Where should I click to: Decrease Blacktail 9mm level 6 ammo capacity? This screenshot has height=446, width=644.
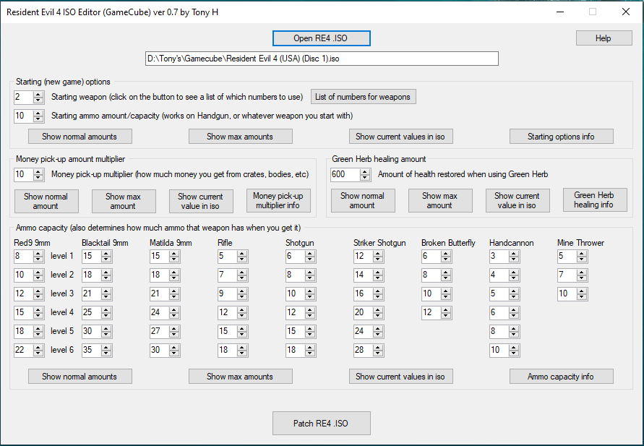[x=106, y=353]
